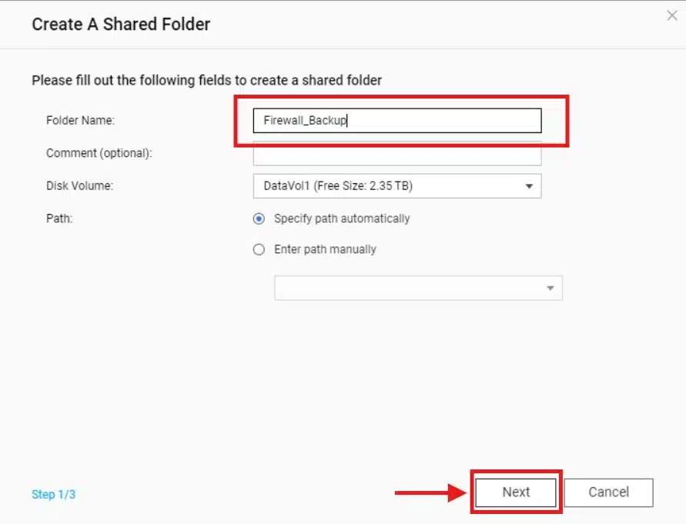Screen dimensions: 686x524
Task: Click the Specify path automatically label text
Action: (342, 219)
